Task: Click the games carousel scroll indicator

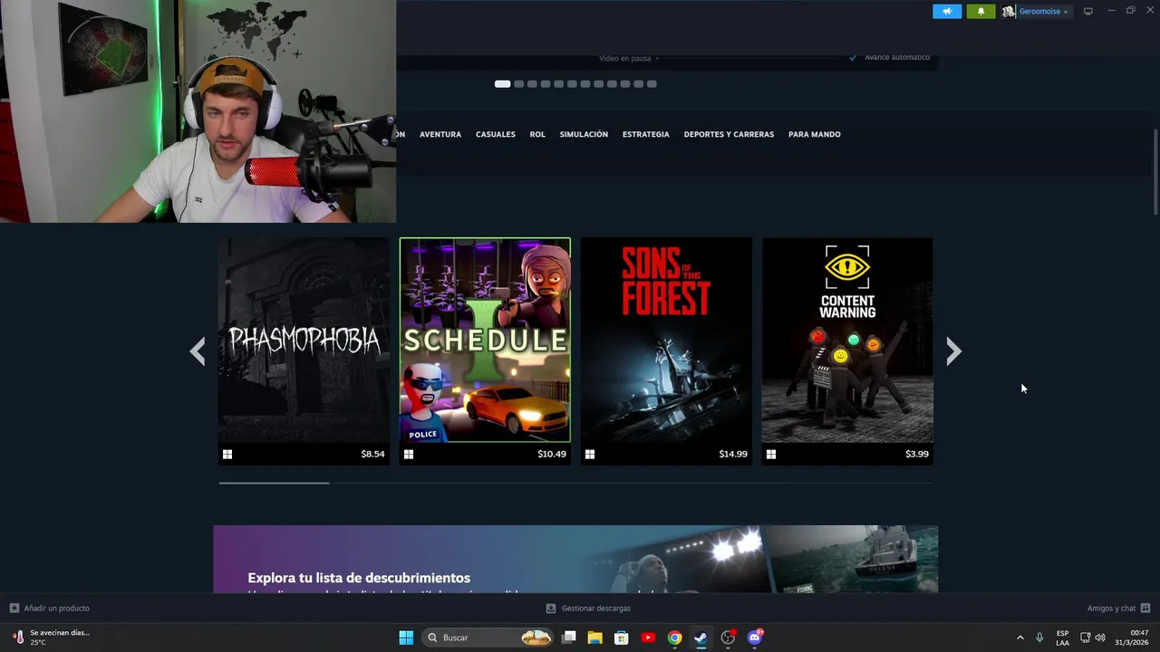Action: (x=274, y=484)
